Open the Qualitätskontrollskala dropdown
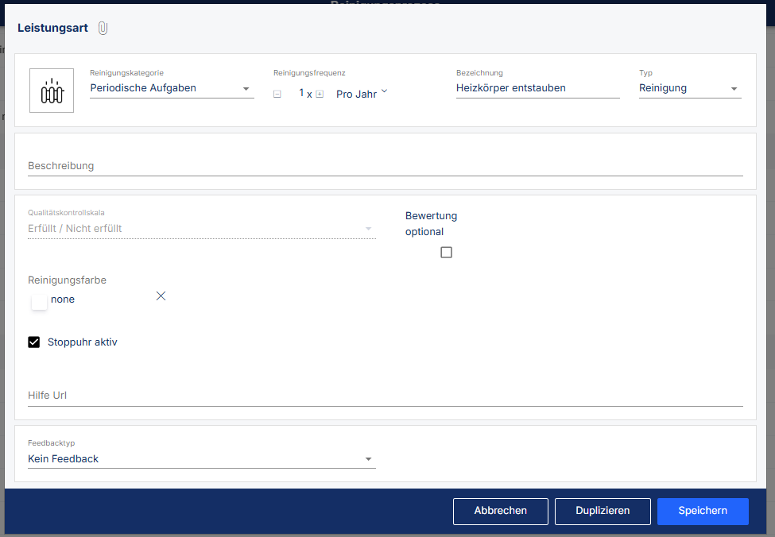The image size is (775, 537). coord(201,229)
